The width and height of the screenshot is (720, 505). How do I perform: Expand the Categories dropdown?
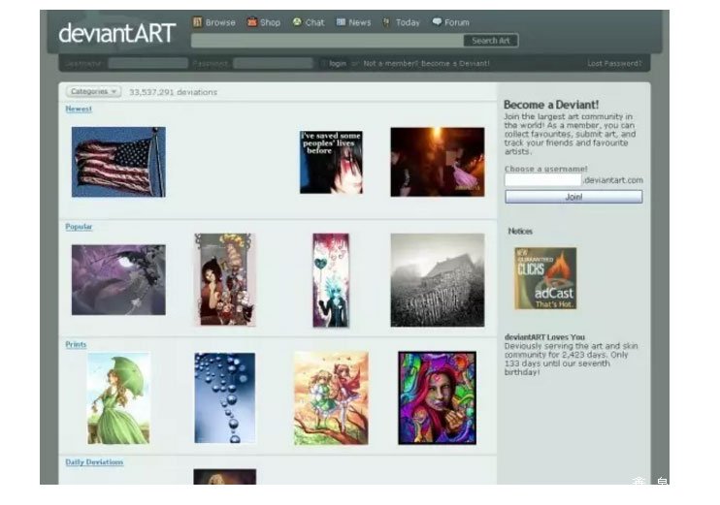93,92
